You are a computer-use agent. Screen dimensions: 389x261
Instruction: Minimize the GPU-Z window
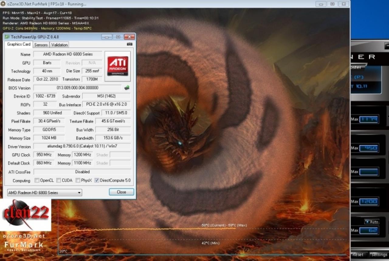[107, 37]
